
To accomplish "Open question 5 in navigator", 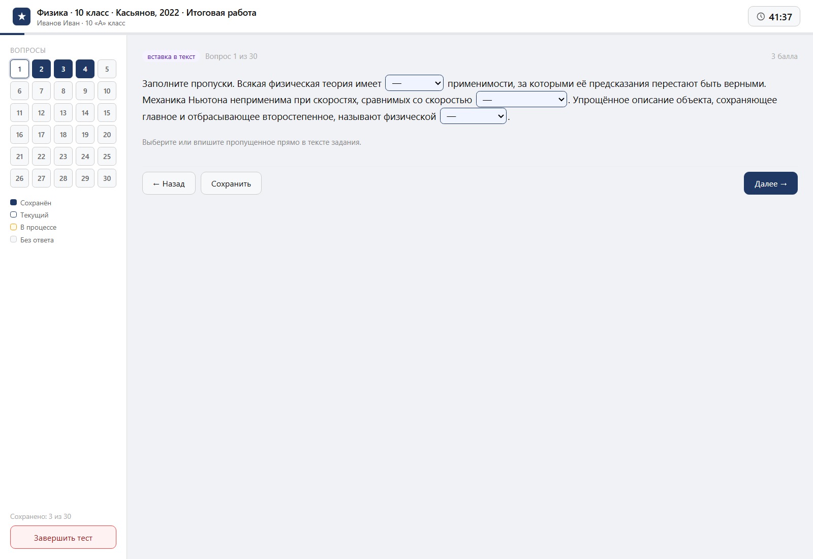I will tap(107, 69).
